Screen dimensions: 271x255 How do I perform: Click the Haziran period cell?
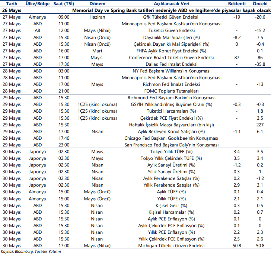click(97, 17)
